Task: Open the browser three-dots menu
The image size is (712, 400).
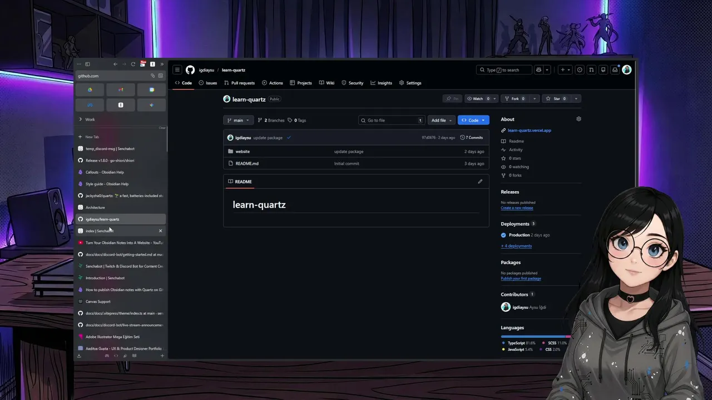Action: [79, 64]
